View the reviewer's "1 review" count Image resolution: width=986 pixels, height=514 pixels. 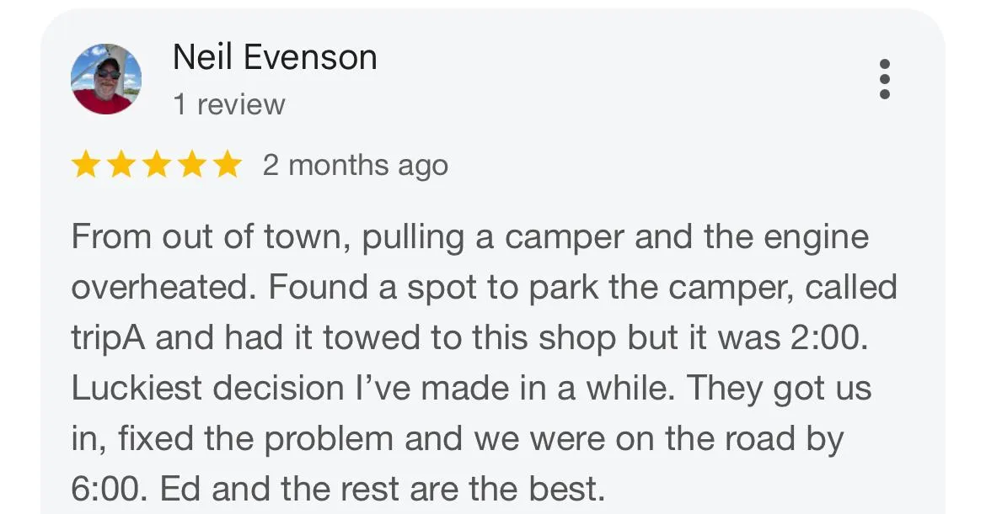coord(229,104)
